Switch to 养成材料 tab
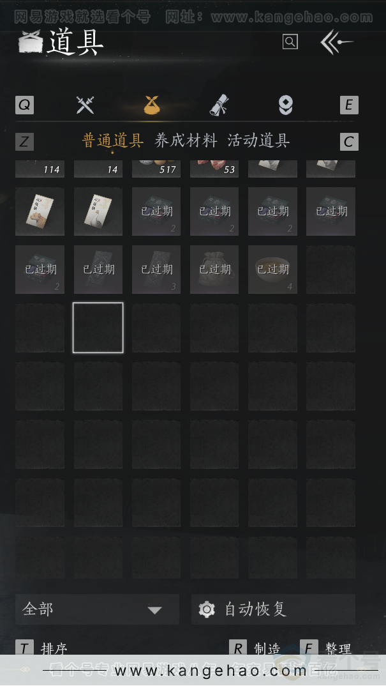Viewport: 386px width, 686px height. click(x=186, y=141)
